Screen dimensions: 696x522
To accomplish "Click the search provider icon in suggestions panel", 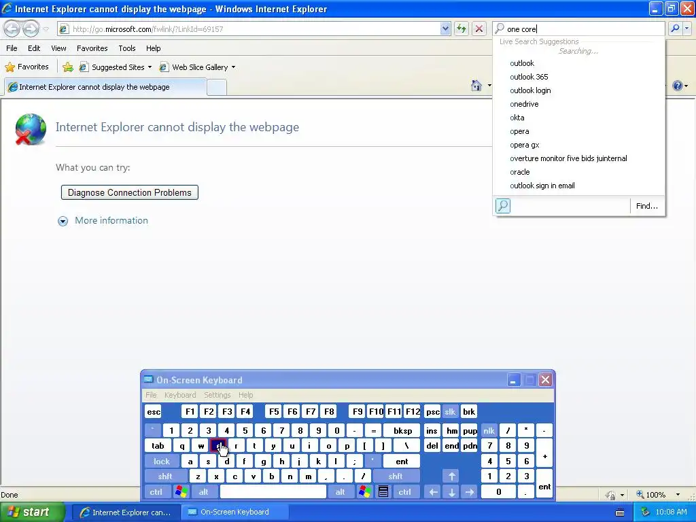I will coord(503,206).
